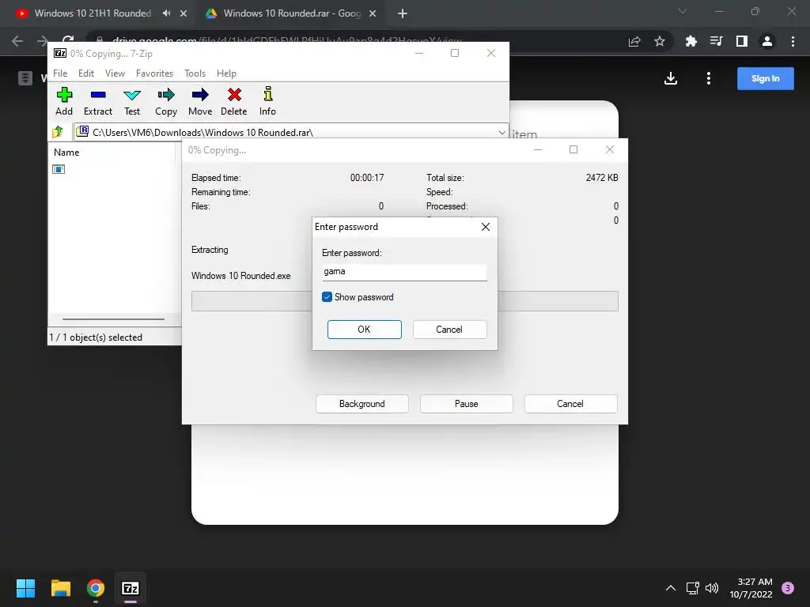
Task: Open Chrome from the taskbar
Action: 96,588
